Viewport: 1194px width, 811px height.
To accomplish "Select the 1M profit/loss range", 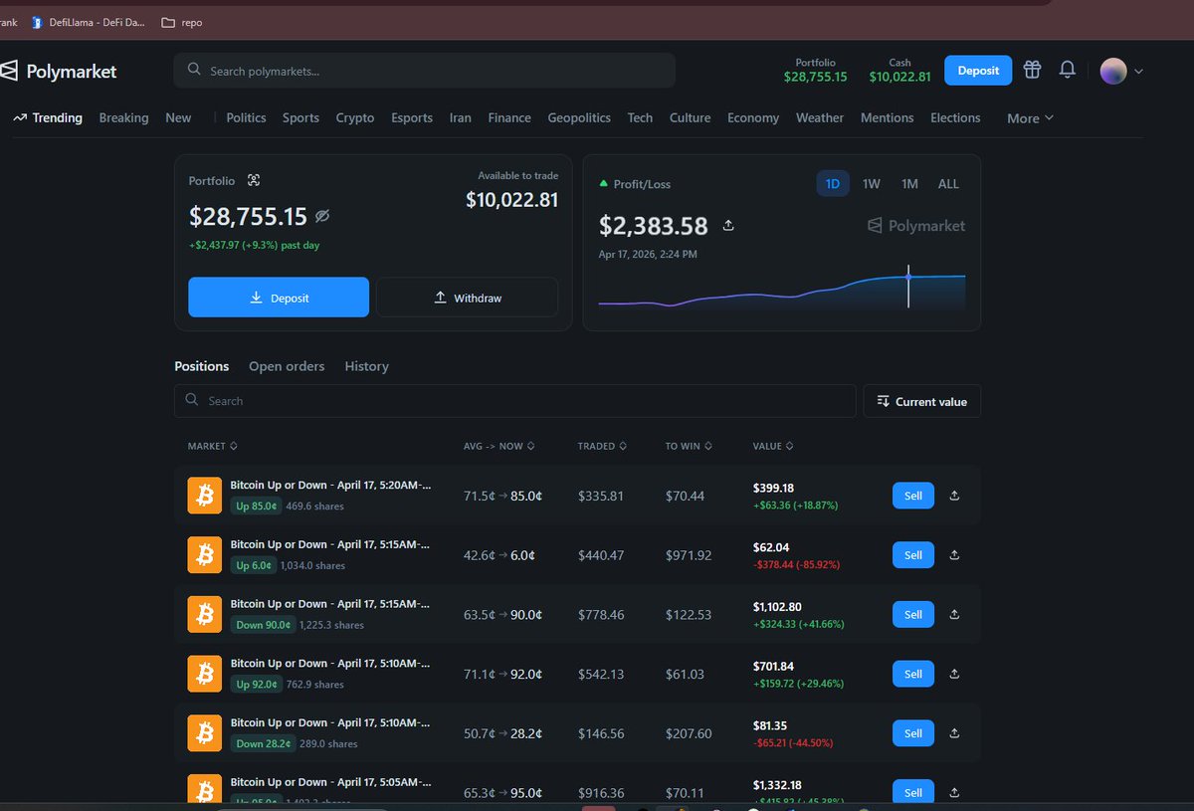I will (x=909, y=183).
